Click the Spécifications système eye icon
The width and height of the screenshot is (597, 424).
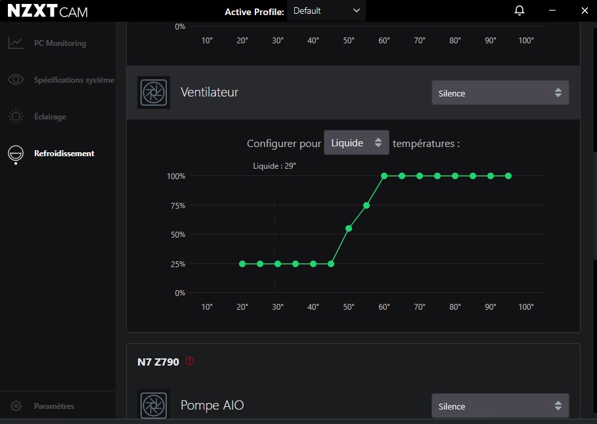point(16,80)
